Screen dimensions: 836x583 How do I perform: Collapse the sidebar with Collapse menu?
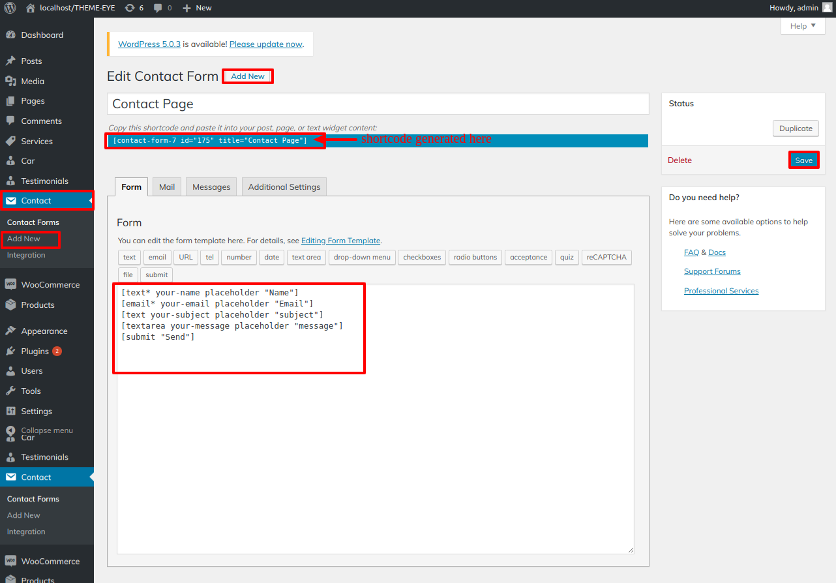46,430
